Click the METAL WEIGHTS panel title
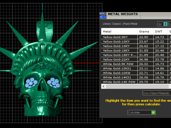Screen dimensions: 171x128 [x=123, y=14]
